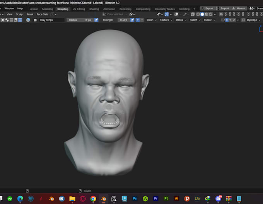
Task: Click the Clay Strips brush name field
Action: click(51, 20)
